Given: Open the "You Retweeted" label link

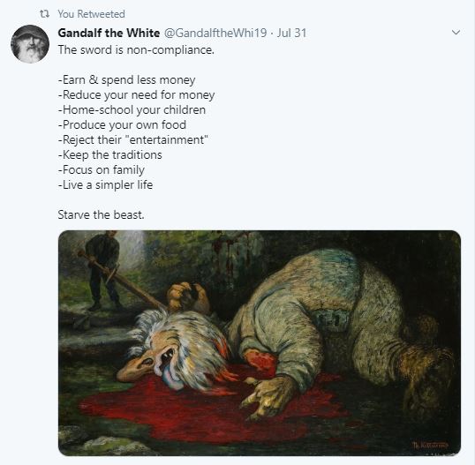Looking at the screenshot, I should [x=91, y=14].
